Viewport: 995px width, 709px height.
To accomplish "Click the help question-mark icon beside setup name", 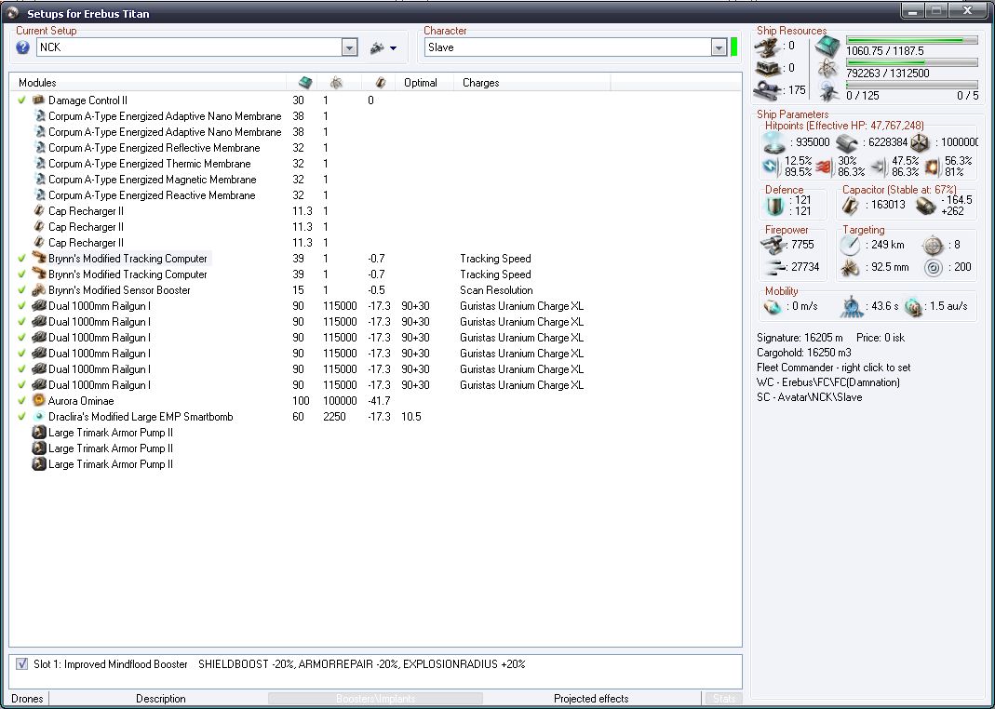I will tap(23, 47).
